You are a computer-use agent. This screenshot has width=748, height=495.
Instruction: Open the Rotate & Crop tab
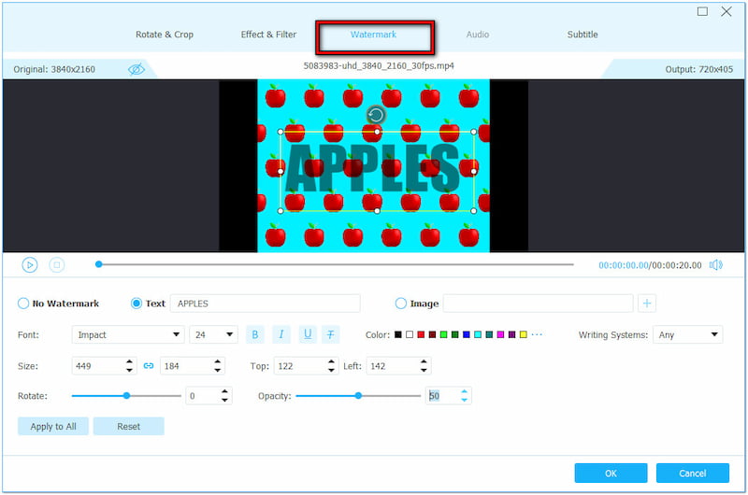click(165, 35)
